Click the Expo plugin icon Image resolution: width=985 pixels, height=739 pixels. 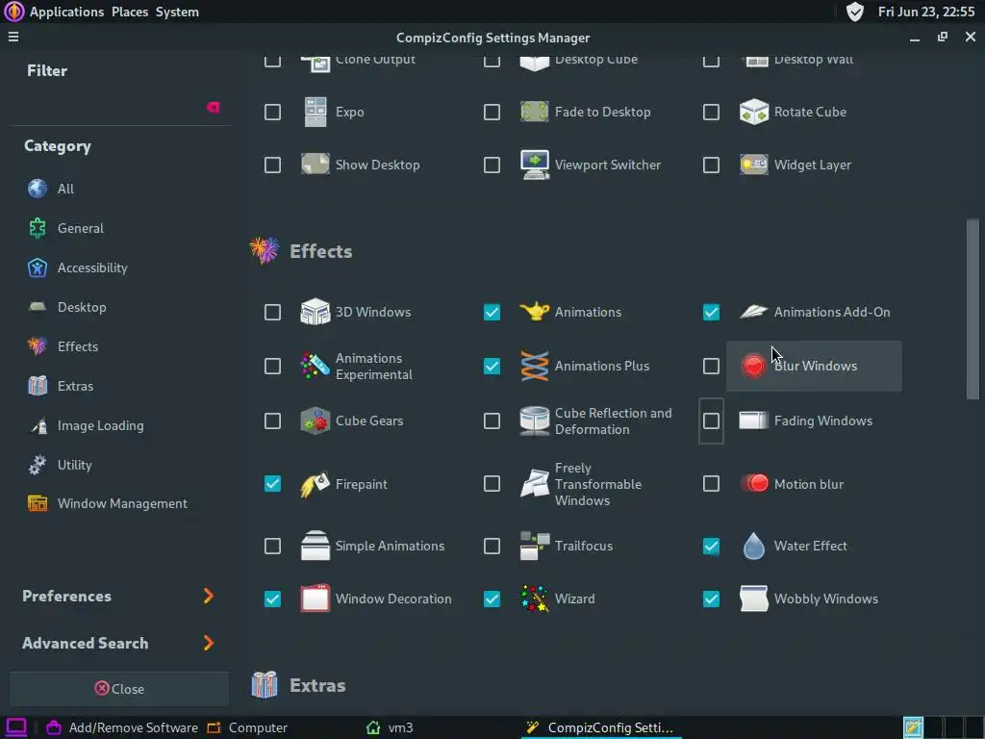point(315,112)
